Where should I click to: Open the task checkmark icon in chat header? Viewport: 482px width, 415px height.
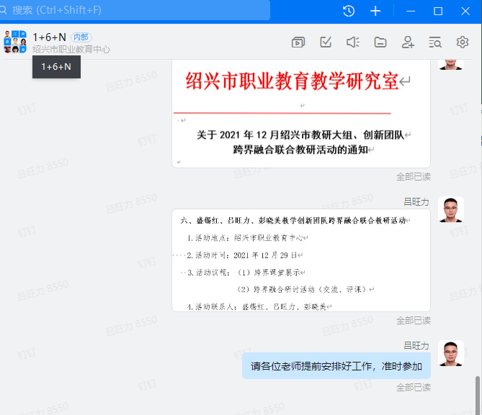point(326,42)
